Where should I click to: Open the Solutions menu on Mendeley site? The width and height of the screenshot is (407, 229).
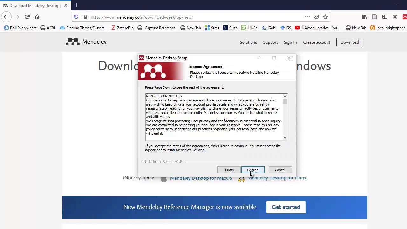pos(248,42)
